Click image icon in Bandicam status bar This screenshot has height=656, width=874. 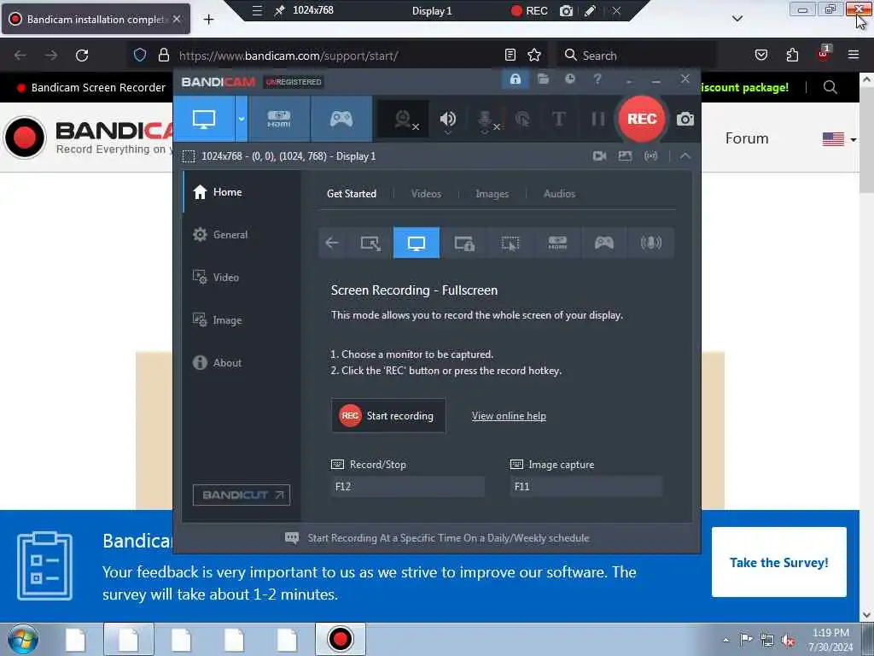[x=625, y=156]
